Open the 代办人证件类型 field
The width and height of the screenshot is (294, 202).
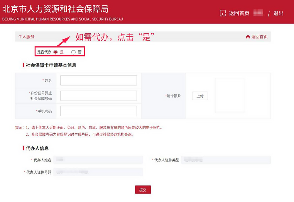pos(226,160)
